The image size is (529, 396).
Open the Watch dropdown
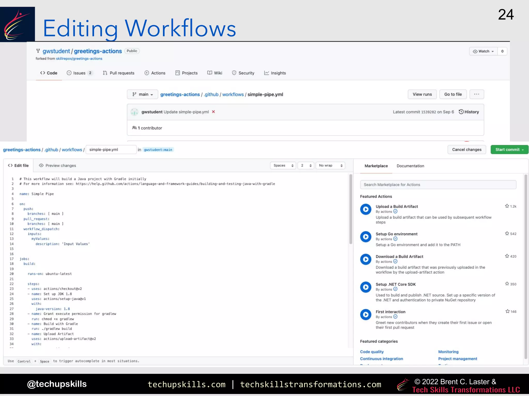[x=483, y=51]
